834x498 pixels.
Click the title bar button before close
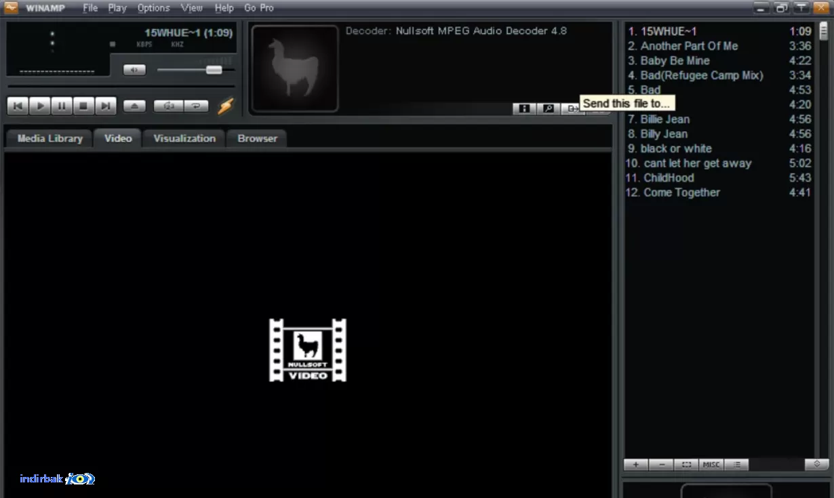click(x=801, y=8)
